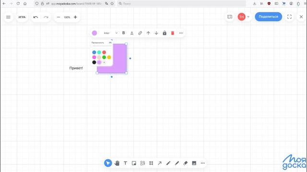Click the address bar URL

[x=76, y=3]
